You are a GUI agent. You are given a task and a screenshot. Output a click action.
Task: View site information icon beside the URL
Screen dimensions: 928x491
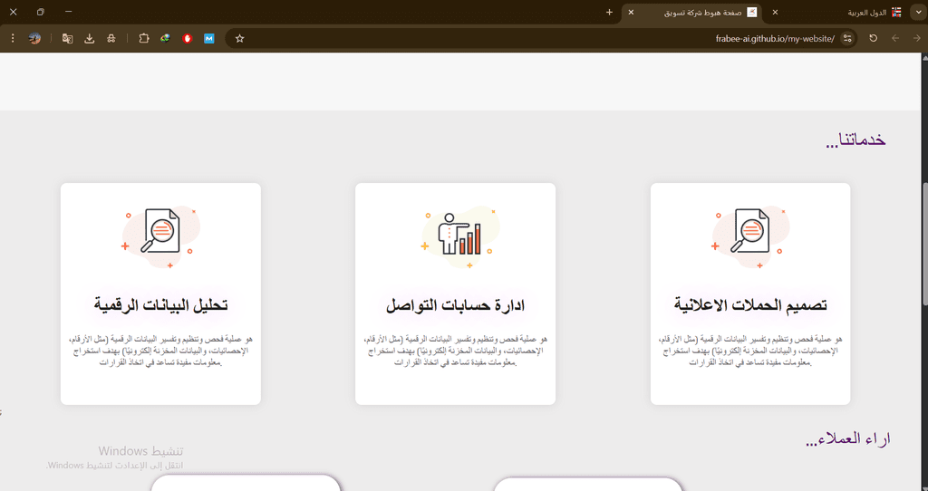tap(847, 38)
